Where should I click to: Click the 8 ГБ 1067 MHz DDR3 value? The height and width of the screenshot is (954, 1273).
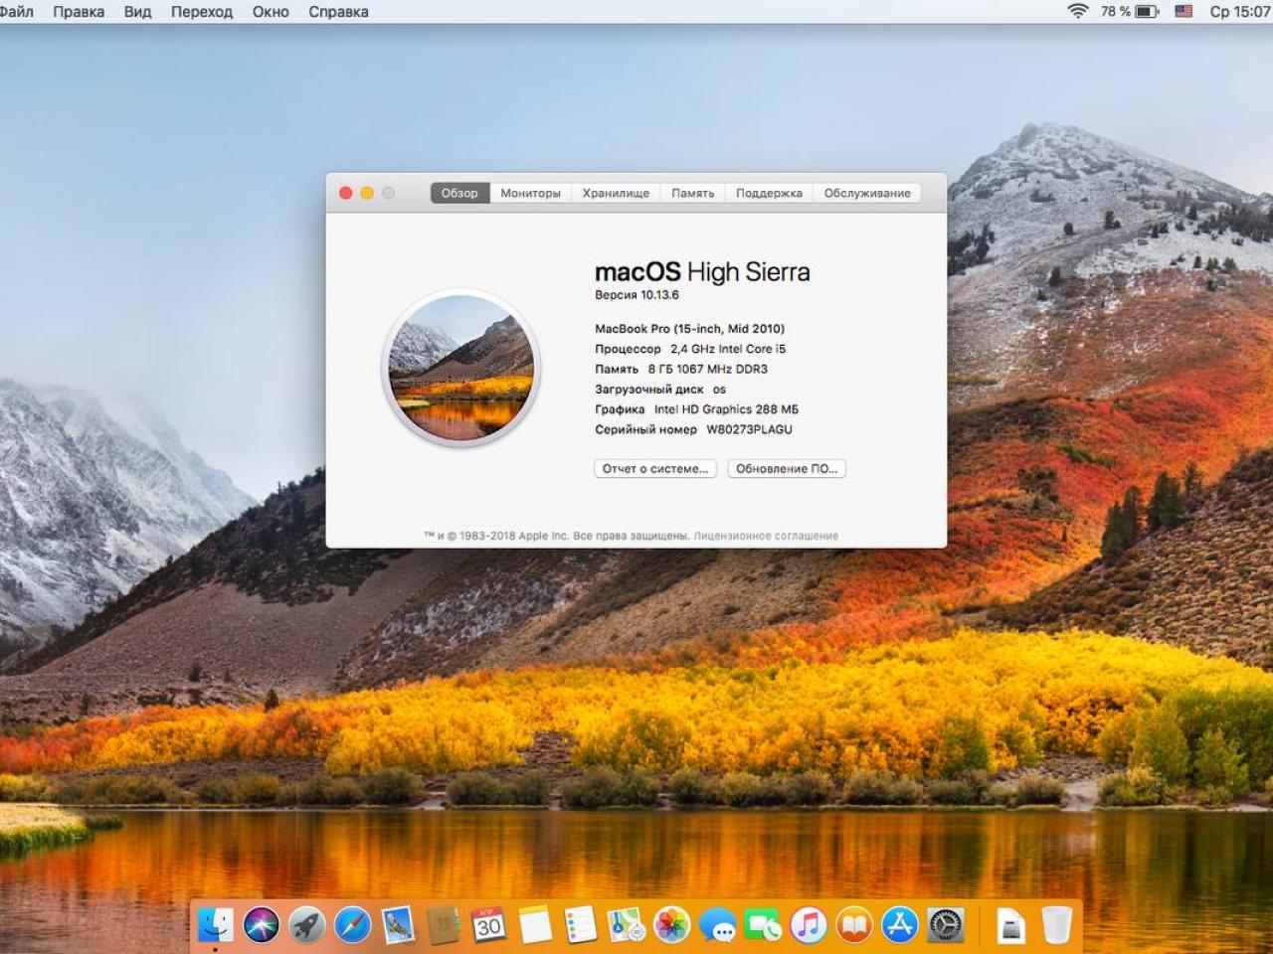coord(708,369)
